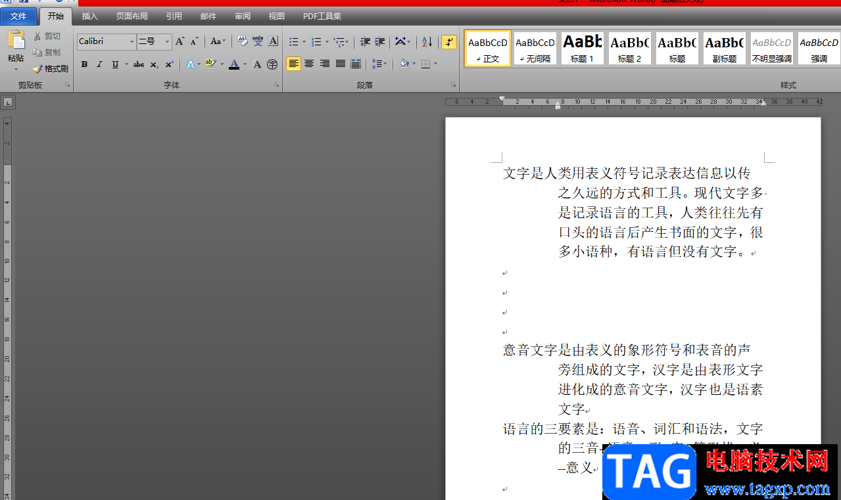Click the borders grid icon
Viewport: 841px width, 500px height.
426,64
